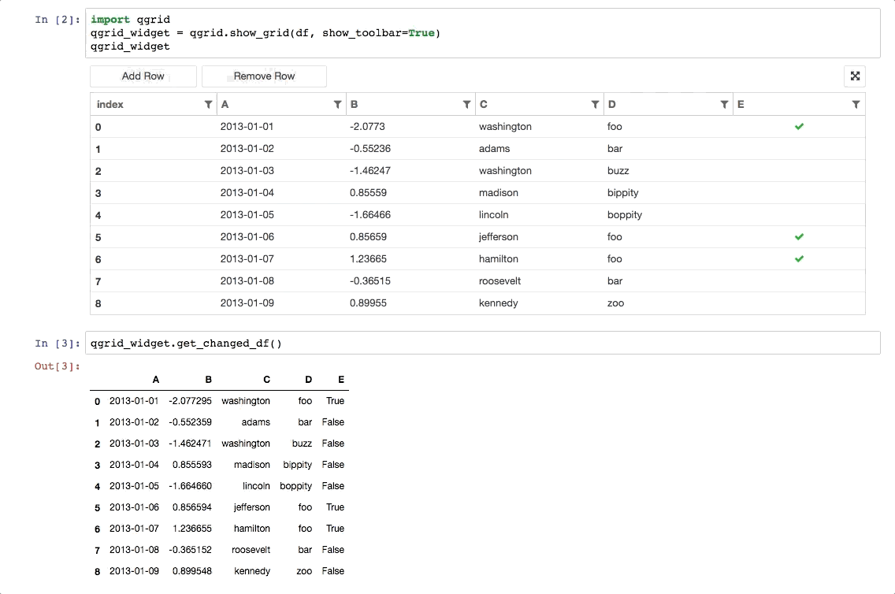Toggle the E checkmark in jefferson row
The width and height of the screenshot is (895, 594).
(799, 237)
